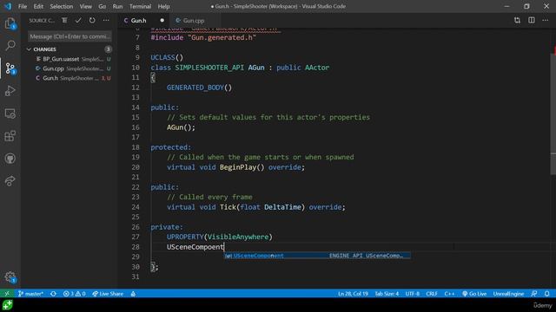Click Ln 28, Col 19 in status bar

click(x=353, y=294)
